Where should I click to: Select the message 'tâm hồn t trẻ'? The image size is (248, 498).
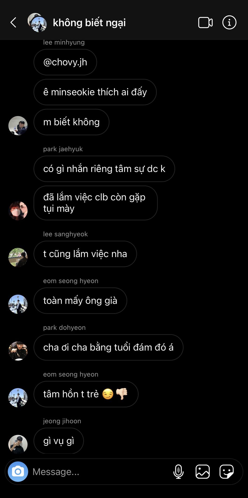click(x=86, y=394)
